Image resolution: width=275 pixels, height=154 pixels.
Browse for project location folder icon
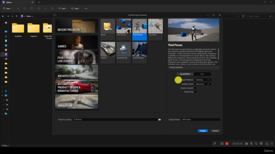pyautogui.click(x=159, y=119)
